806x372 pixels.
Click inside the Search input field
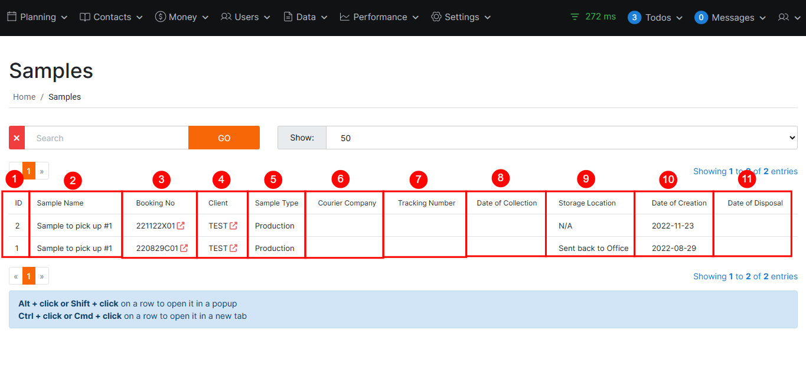[x=106, y=138]
